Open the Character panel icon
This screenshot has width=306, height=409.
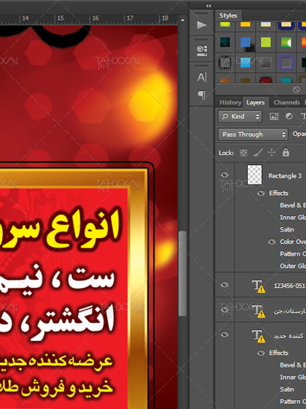202,77
